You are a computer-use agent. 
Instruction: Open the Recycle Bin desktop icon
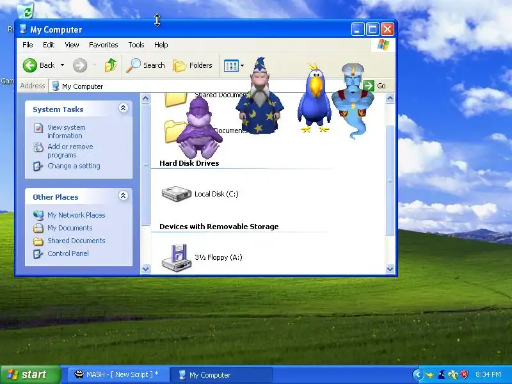coord(25,10)
